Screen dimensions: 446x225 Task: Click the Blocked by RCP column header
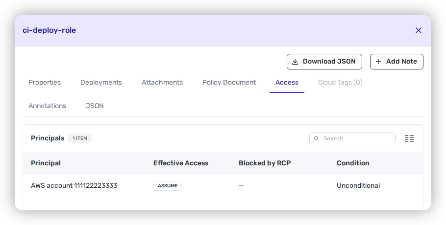click(265, 163)
